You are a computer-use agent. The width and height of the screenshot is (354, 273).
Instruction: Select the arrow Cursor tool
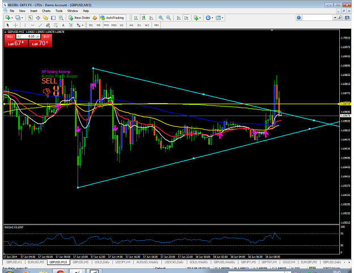tap(8, 25)
